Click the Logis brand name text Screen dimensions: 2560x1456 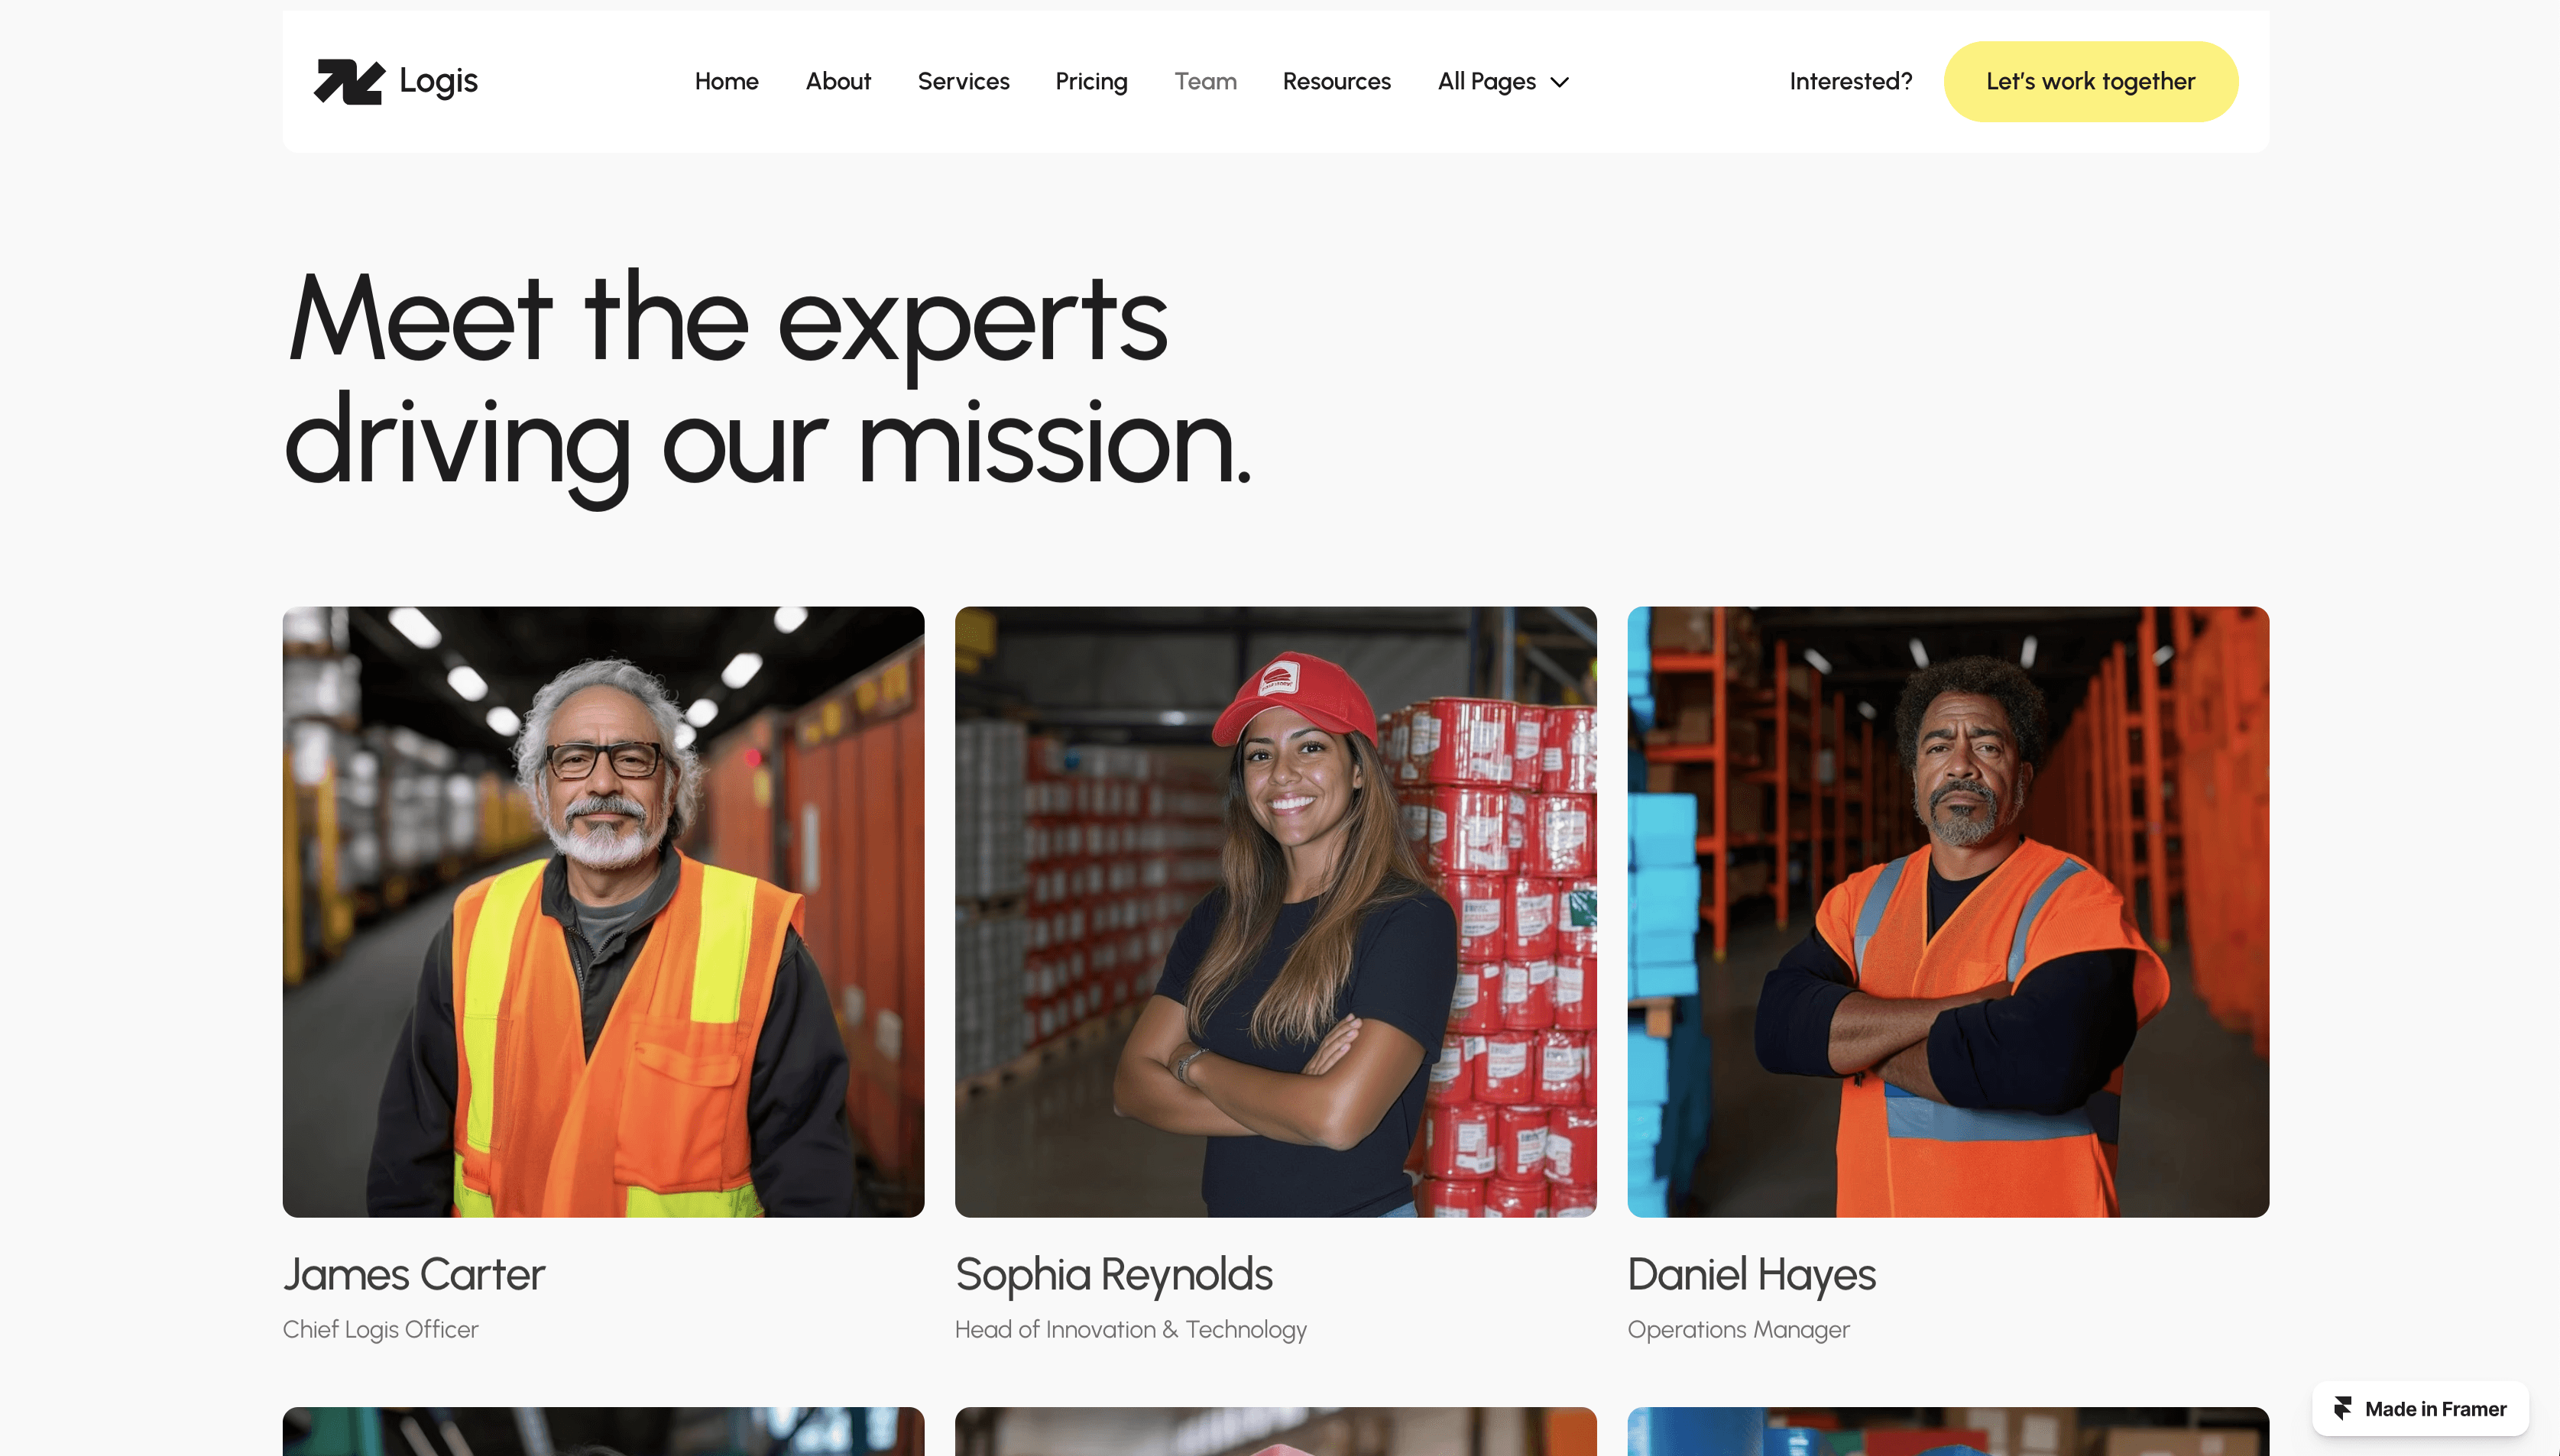tap(438, 81)
